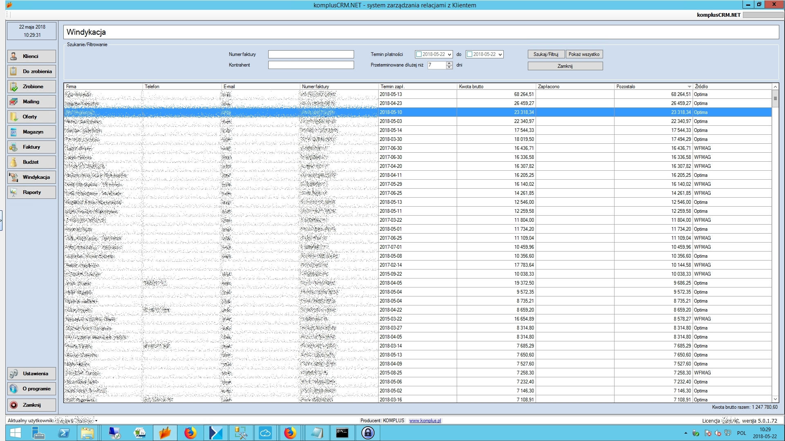This screenshot has height=441, width=785.
Task: Open the Windows Start menu
Action: point(16,433)
